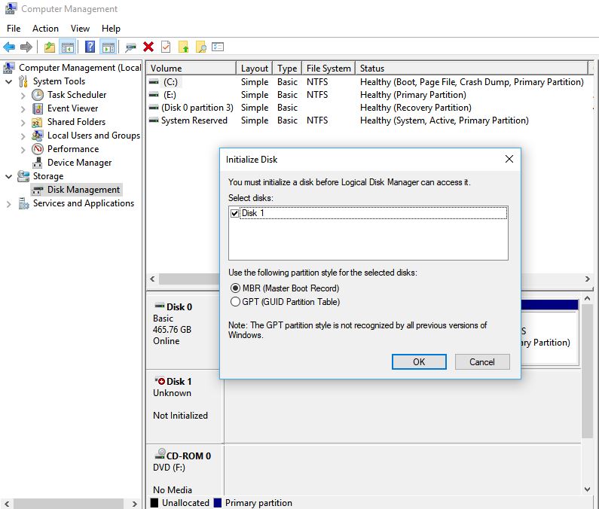
Task: Click disk view scroll down arrow
Action: (587, 489)
